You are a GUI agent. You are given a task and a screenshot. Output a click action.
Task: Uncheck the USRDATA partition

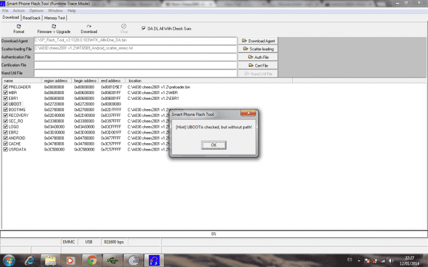pyautogui.click(x=6, y=149)
